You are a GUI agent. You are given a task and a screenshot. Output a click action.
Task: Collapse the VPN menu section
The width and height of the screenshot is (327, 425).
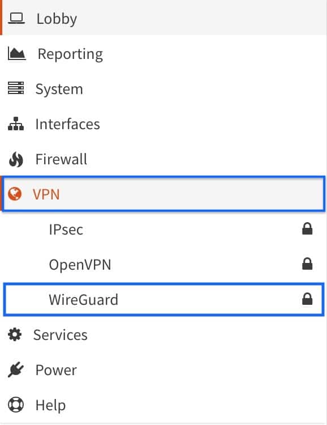pos(163,194)
